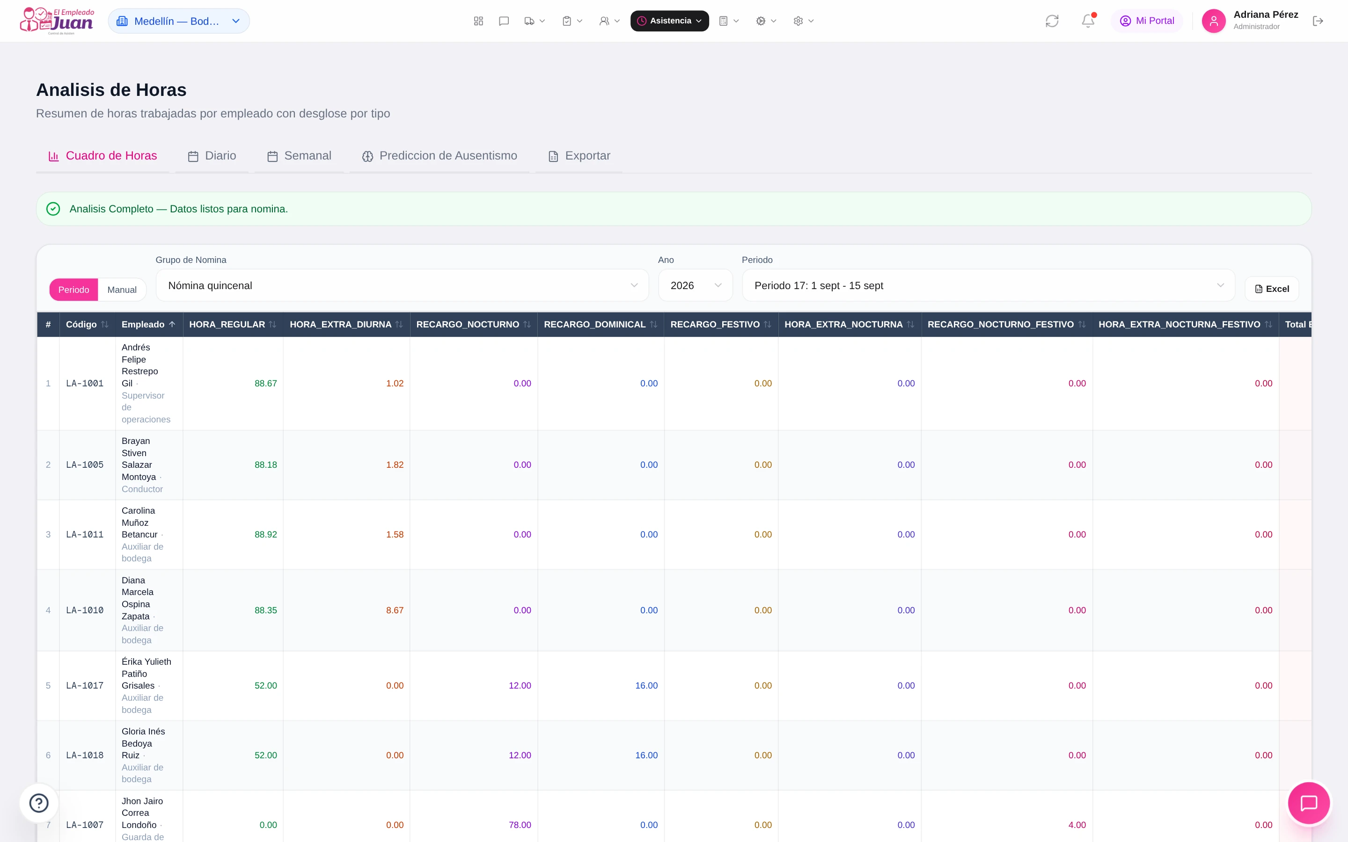
Task: Open the Prediccion de Ausentismo tab
Action: coord(440,156)
